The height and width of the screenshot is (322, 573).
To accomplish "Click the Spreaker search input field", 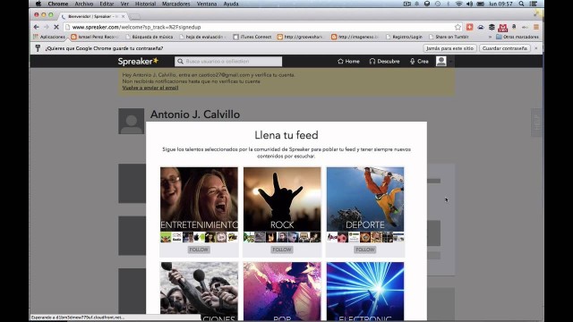I will point(228,62).
